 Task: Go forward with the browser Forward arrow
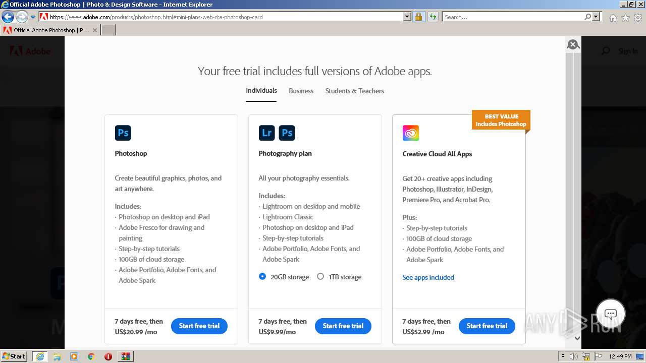[21, 17]
